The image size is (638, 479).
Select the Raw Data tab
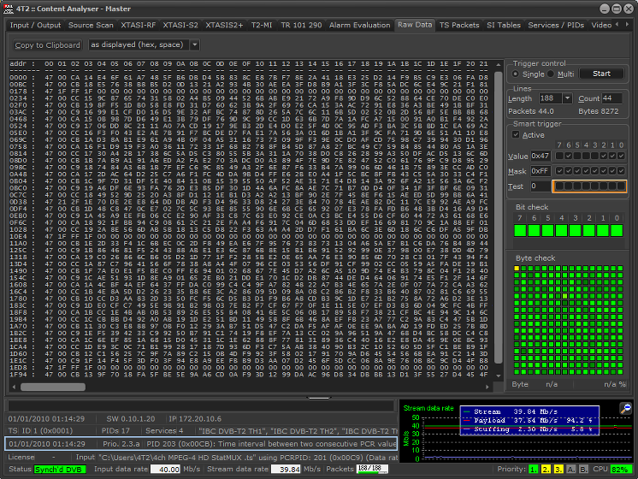(x=415, y=25)
